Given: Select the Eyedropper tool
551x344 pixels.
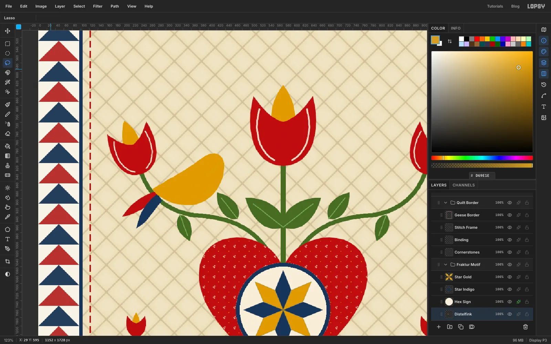Looking at the screenshot, I should pos(8,217).
